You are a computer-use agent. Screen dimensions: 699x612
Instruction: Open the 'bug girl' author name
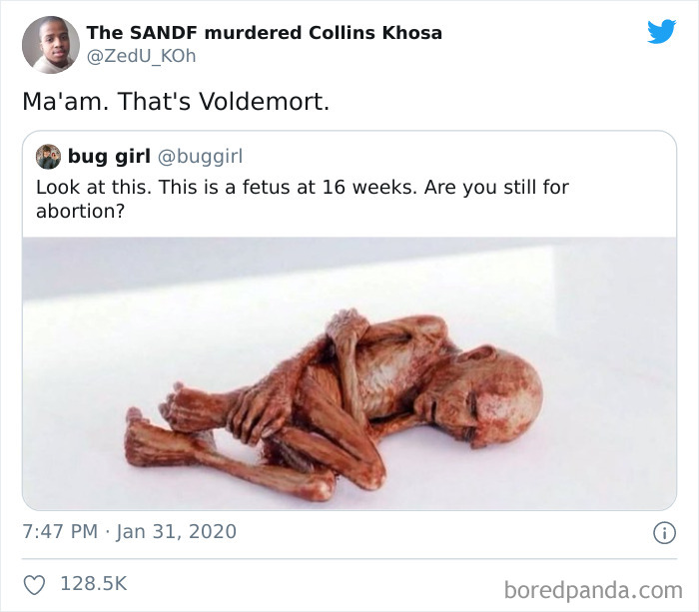pyautogui.click(x=109, y=156)
